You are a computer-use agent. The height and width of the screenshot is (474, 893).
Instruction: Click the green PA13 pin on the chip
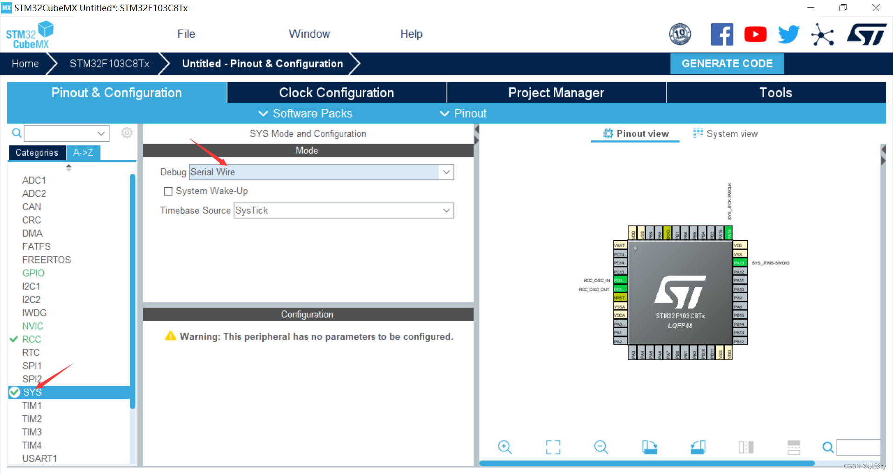(x=740, y=263)
